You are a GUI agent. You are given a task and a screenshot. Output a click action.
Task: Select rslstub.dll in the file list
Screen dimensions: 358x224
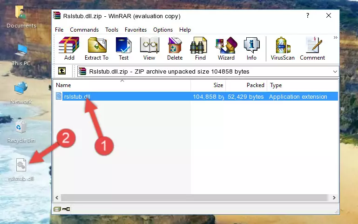pyautogui.click(x=77, y=96)
